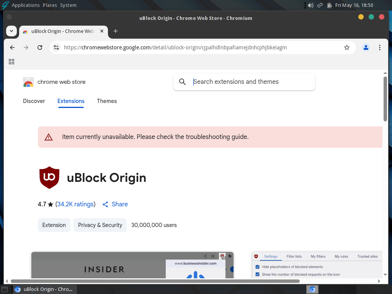Viewport: 392px width, 294px height.
Task: Open the Trusted sites tab in screenshot
Action: (x=367, y=256)
